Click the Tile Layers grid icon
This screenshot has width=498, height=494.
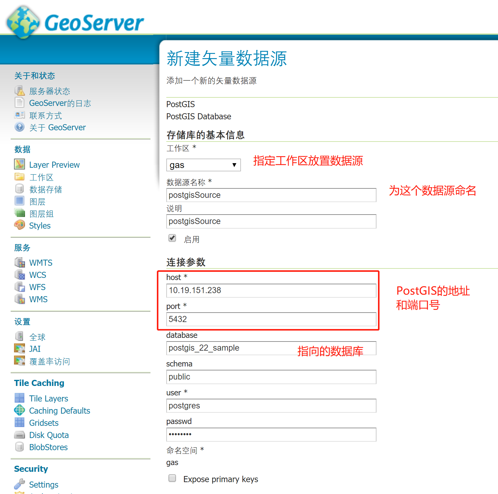coord(19,398)
